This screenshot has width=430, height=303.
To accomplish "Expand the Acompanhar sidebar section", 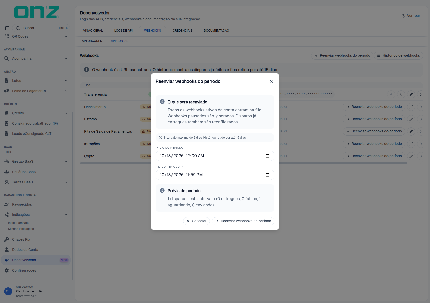I will (x=36, y=58).
